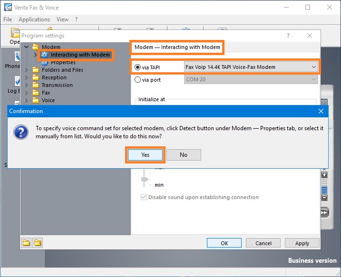Open the View menu
341x277 pixels.
(x=62, y=19)
